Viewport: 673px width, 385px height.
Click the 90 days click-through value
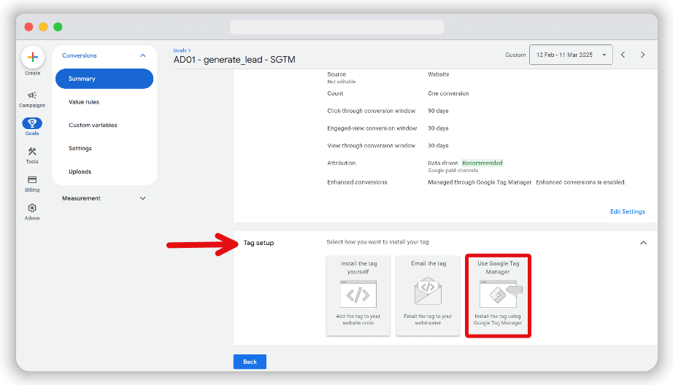click(438, 111)
